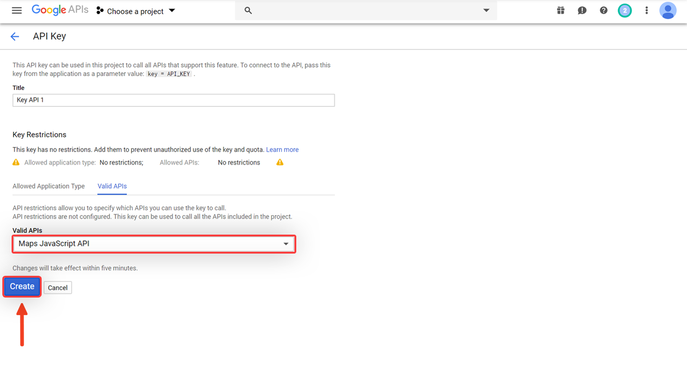The width and height of the screenshot is (687, 385).
Task: Click warning icon beside Allowed application type
Action: [16, 162]
